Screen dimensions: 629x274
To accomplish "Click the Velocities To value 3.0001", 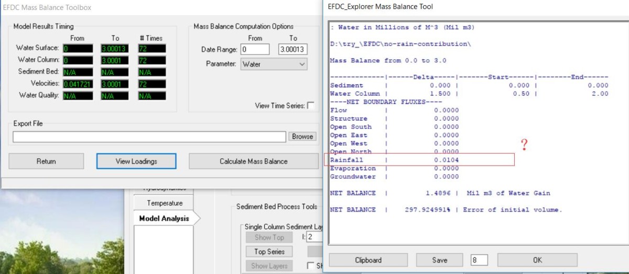I will click(x=114, y=84).
